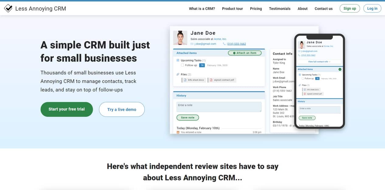Image resolution: width=385 pixels, height=190 pixels.
Task: Try a live demo
Action: (122, 109)
